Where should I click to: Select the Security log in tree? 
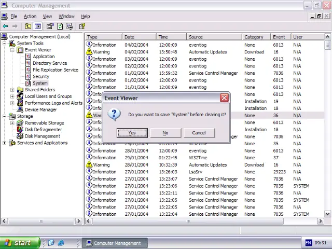[41, 76]
